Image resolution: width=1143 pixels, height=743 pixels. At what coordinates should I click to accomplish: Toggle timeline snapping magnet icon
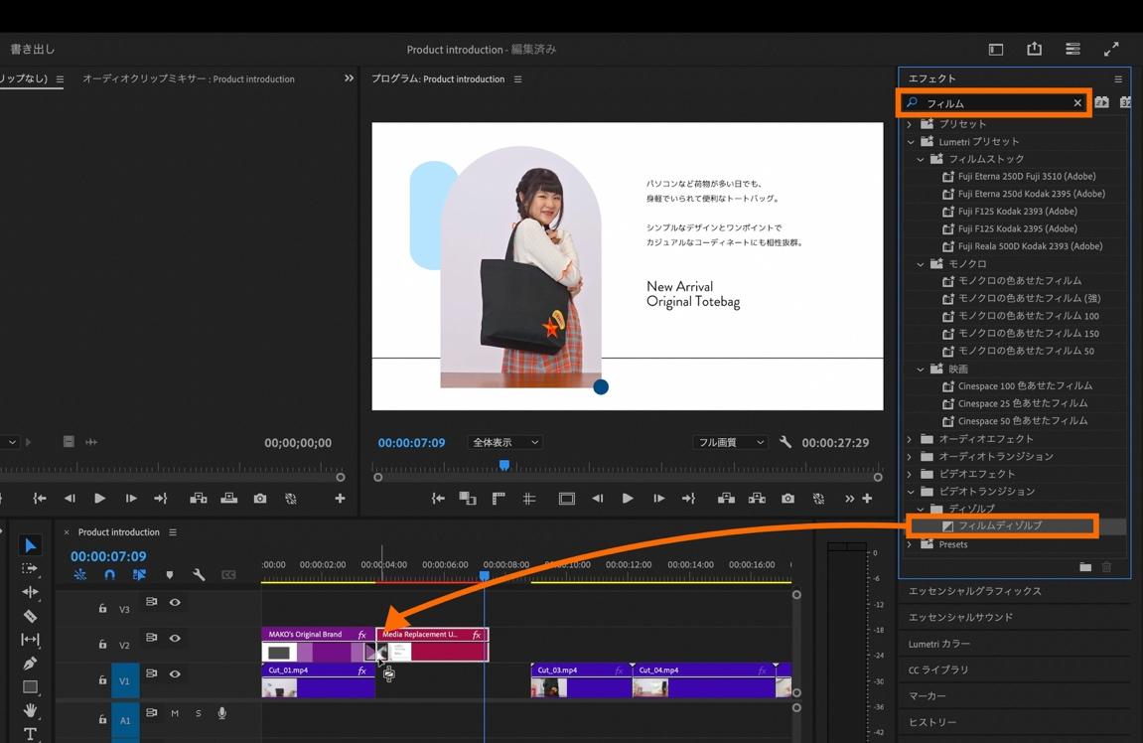(x=109, y=575)
